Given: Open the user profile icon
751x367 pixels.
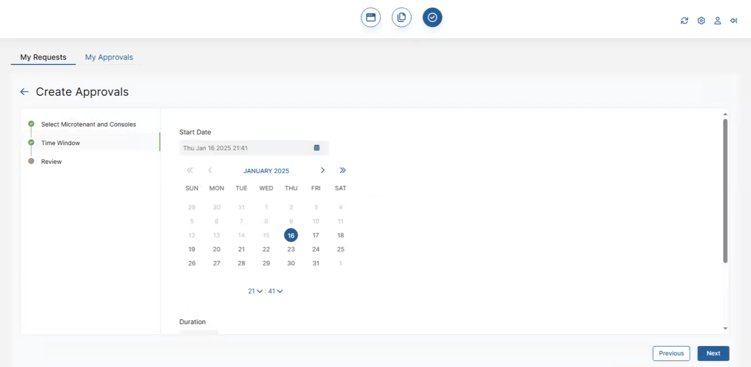Looking at the screenshot, I should tap(718, 20).
